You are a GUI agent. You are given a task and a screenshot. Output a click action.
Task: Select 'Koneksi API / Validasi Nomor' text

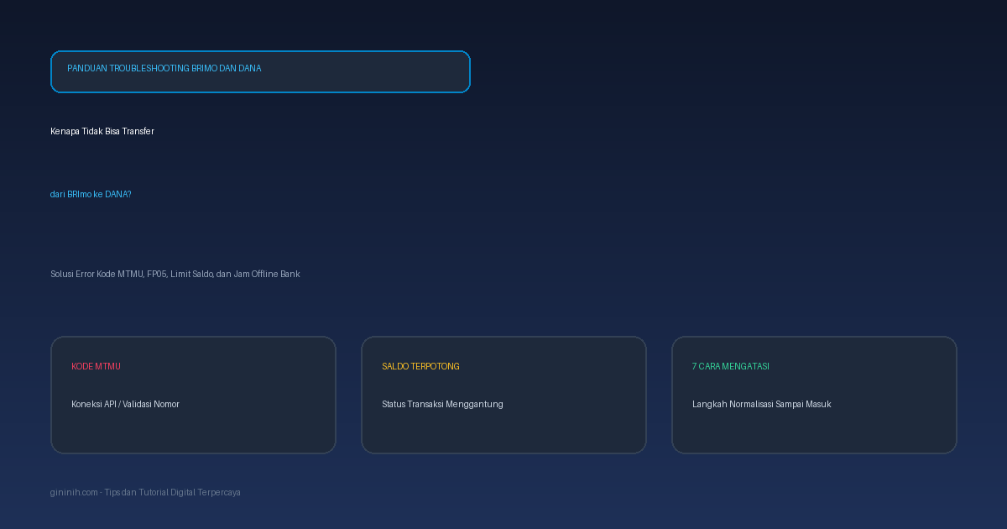click(x=125, y=404)
